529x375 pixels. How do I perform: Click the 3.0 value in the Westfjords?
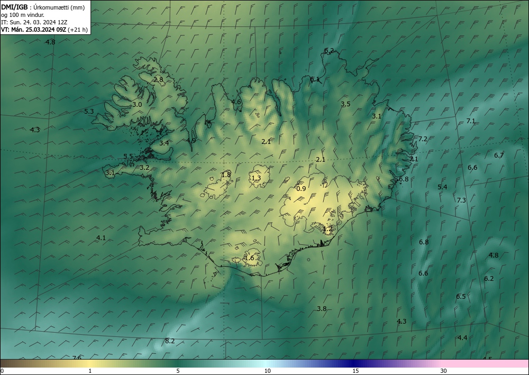click(137, 105)
